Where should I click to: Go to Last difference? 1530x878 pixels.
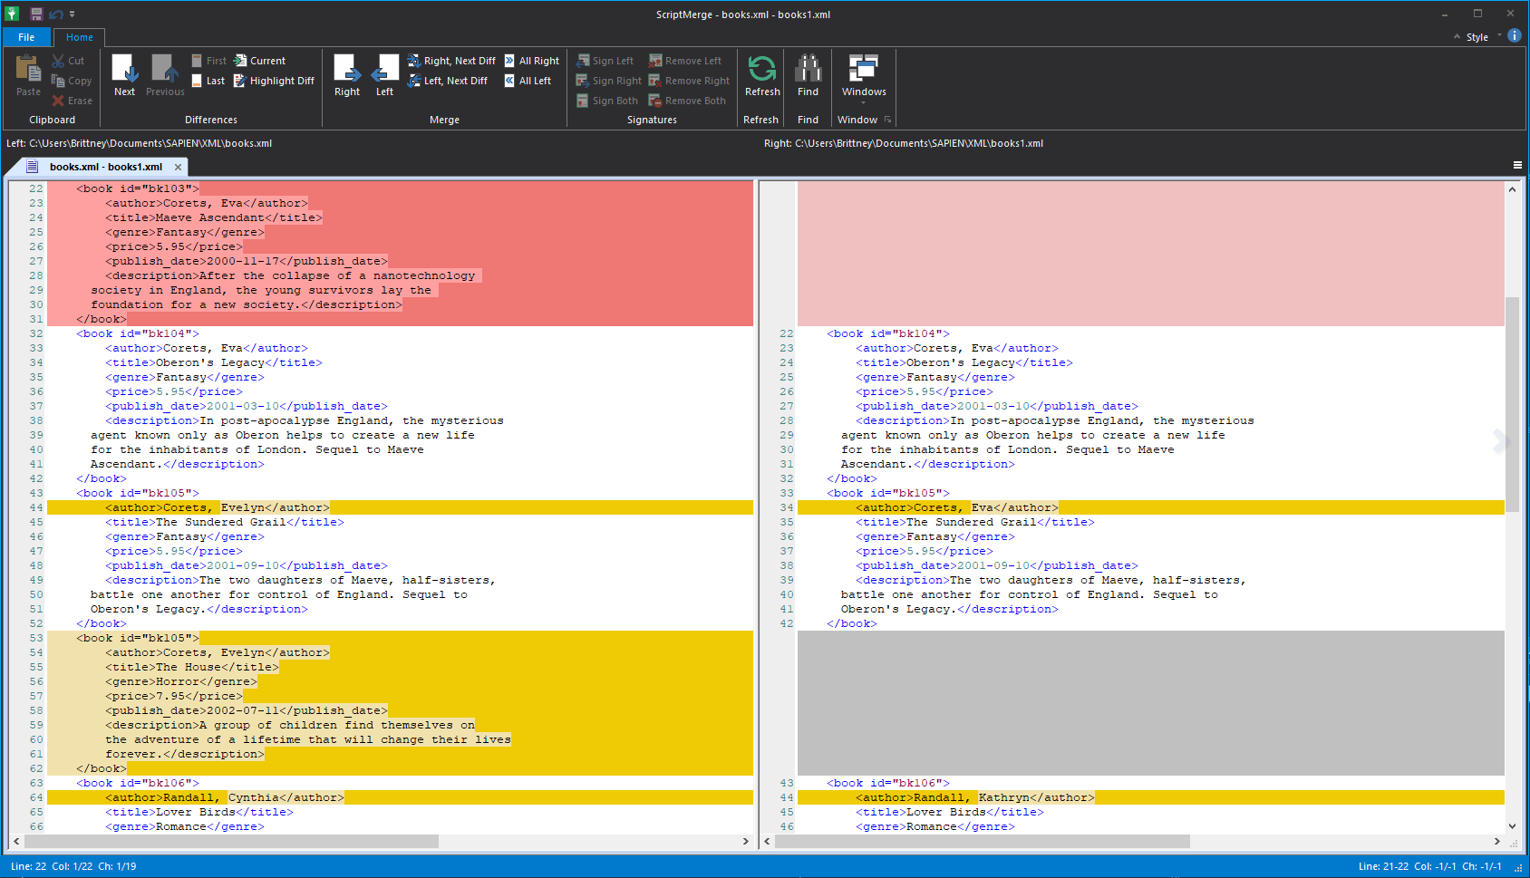[208, 81]
